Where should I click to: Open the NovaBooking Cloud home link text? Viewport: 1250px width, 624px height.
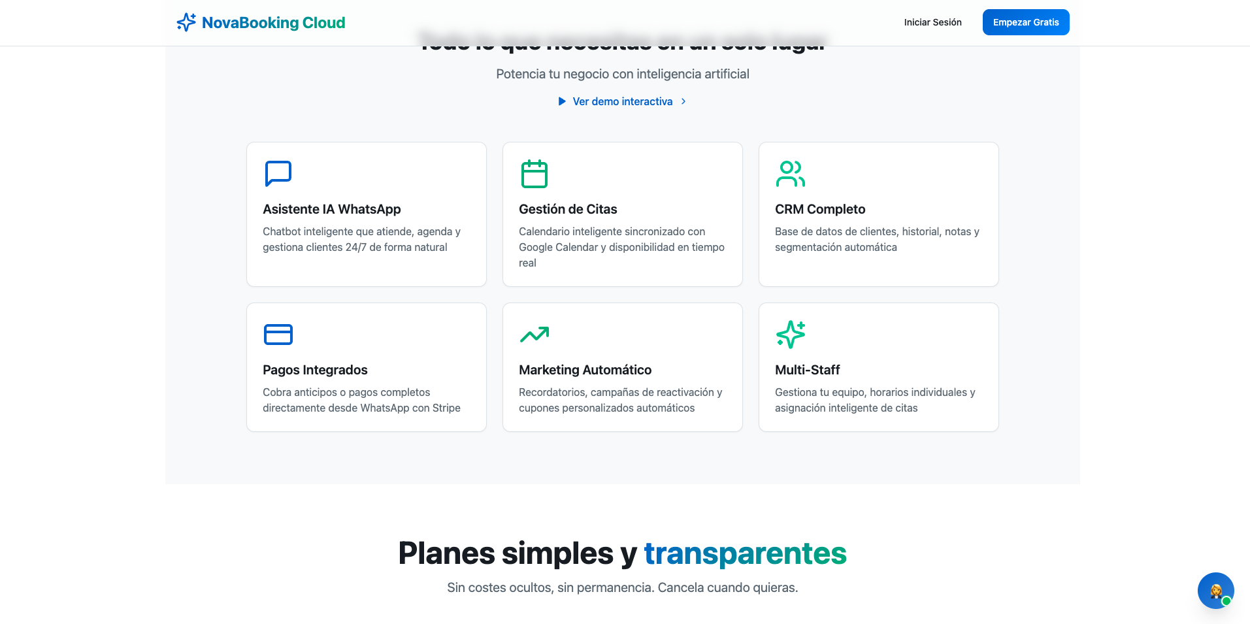click(273, 23)
